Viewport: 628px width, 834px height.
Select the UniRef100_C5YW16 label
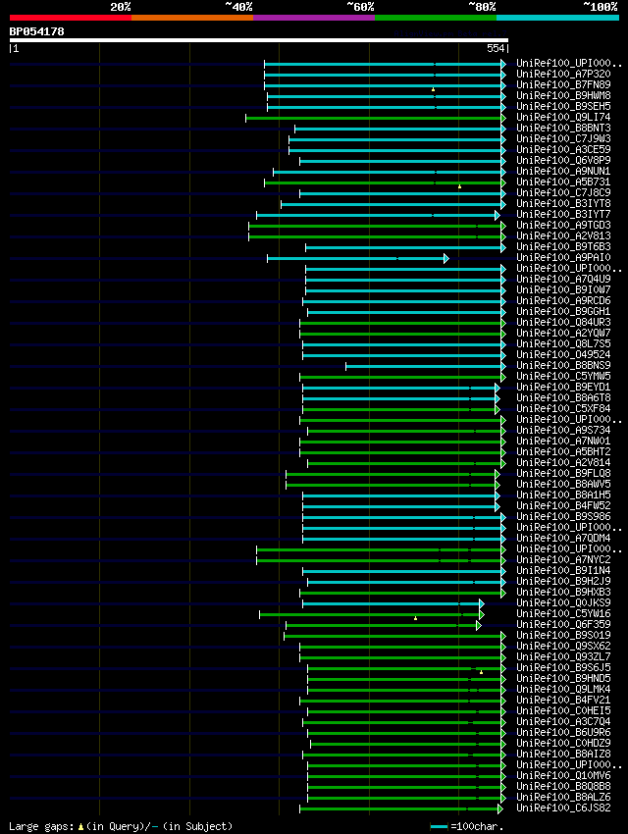coord(563,614)
